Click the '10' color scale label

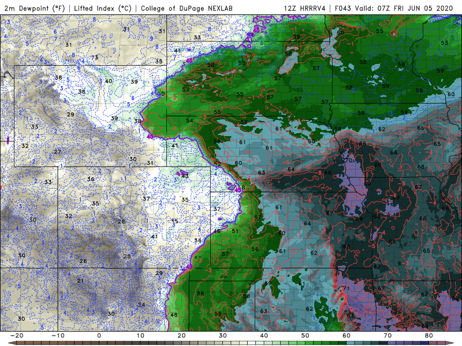pyautogui.click(x=140, y=336)
